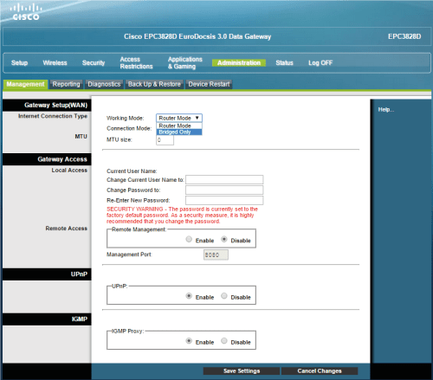Switch to the Reporting tab
The height and width of the screenshot is (380, 433).
pos(66,84)
